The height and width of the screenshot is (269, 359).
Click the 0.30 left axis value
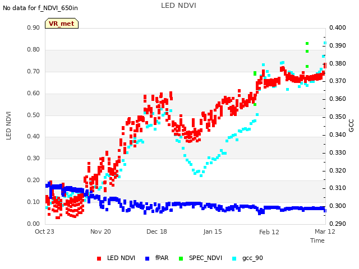click(x=34, y=158)
